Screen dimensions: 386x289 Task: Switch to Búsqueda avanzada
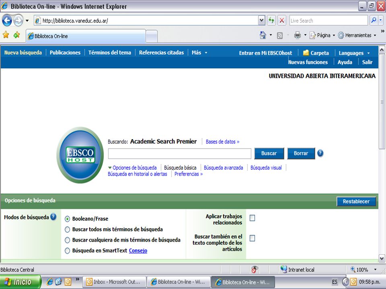223,168
